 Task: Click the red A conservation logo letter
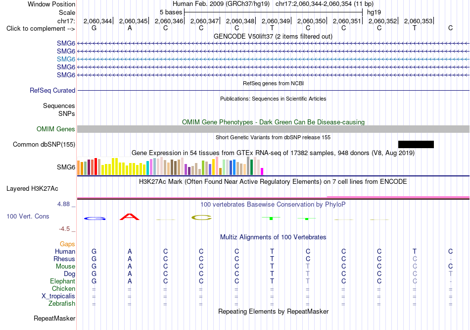(x=130, y=217)
